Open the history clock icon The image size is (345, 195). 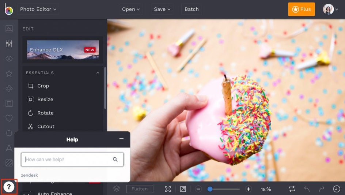click(x=337, y=189)
